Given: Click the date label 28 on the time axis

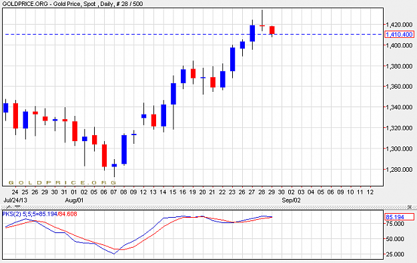Looking at the screenshot, I should [x=262, y=192].
